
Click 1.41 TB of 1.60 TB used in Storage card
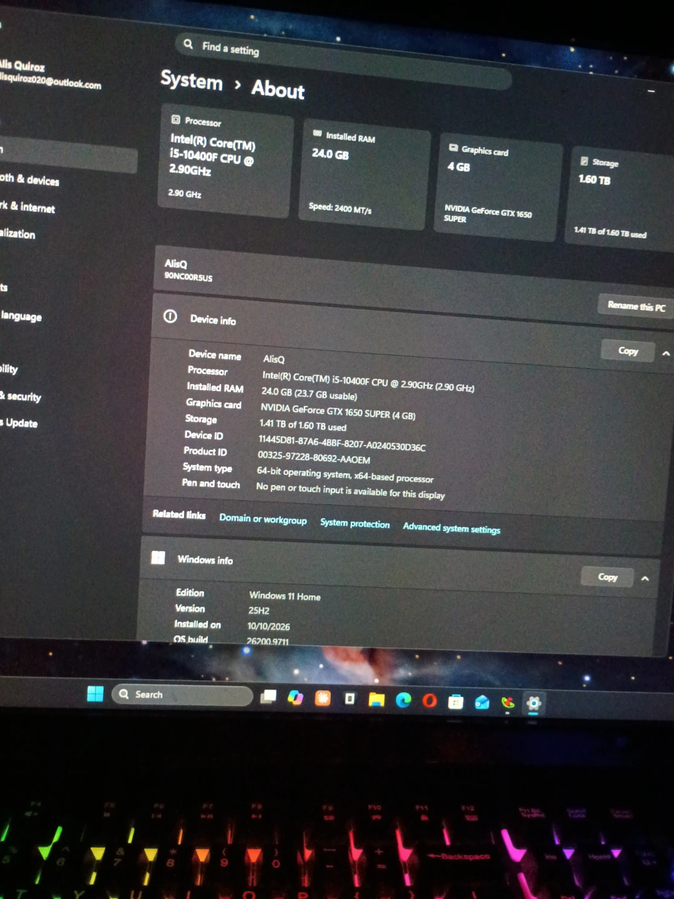(x=610, y=232)
